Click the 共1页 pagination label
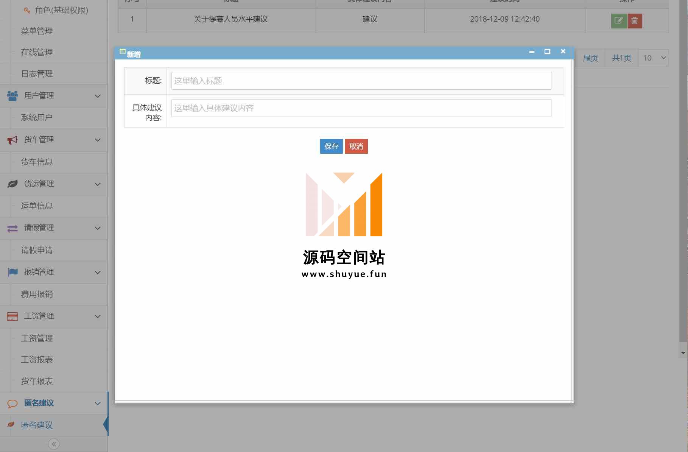Viewport: 688px width, 452px height. click(x=621, y=58)
